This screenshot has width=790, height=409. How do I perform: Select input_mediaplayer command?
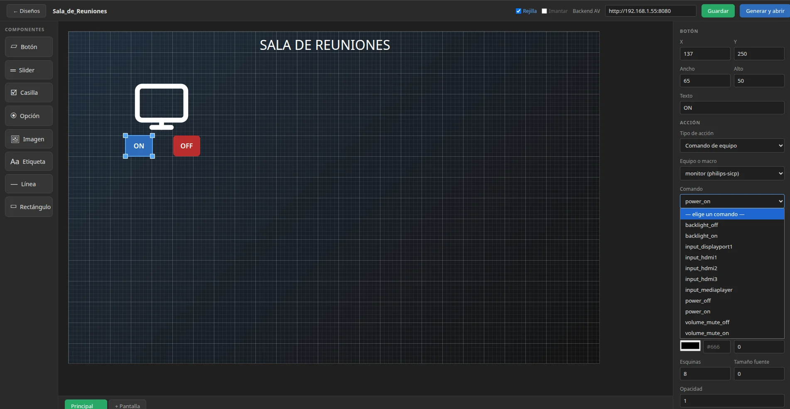click(732, 290)
